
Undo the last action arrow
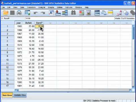pyautogui.click(x=36, y=13)
